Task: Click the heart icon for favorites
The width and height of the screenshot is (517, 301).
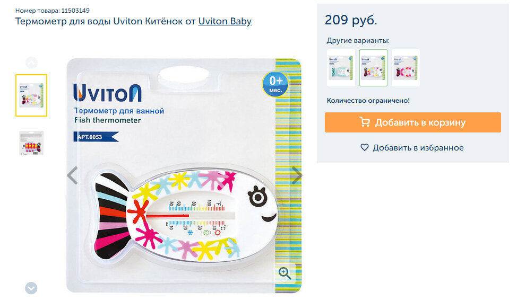Action: coord(364,147)
